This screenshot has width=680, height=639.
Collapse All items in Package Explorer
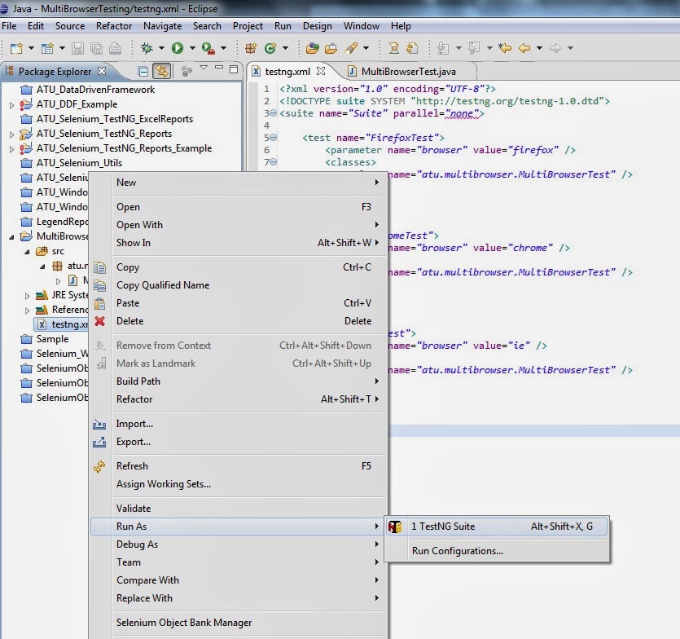coord(142,71)
